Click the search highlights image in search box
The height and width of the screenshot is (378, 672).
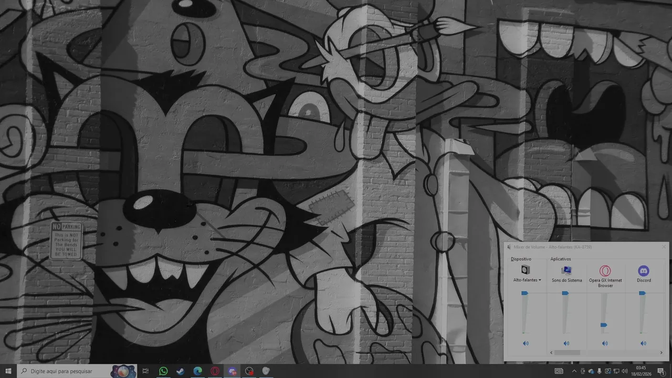[x=123, y=371]
